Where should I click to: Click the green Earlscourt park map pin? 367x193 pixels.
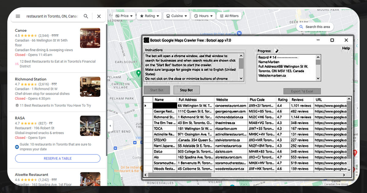click(x=139, y=73)
